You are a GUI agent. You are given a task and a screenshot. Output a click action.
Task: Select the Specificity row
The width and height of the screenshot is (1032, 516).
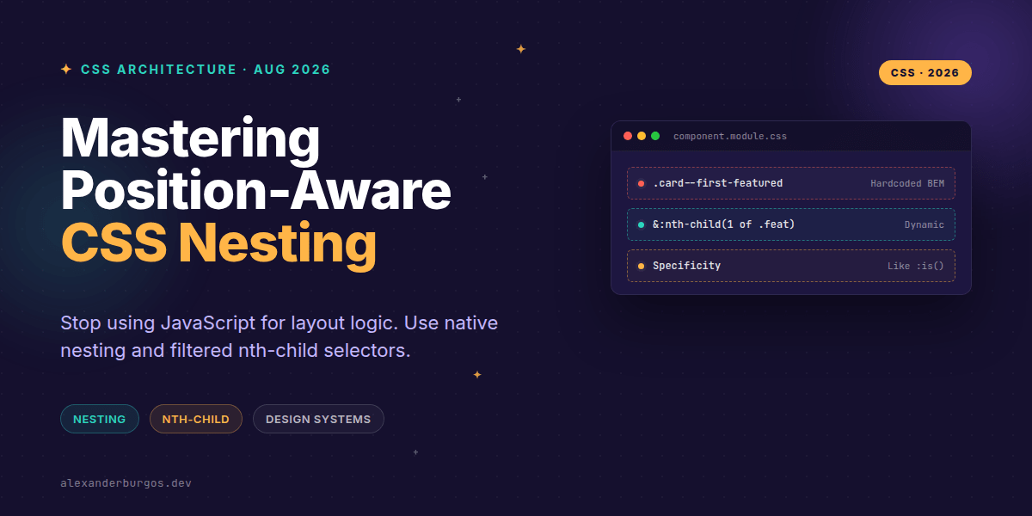coord(791,266)
